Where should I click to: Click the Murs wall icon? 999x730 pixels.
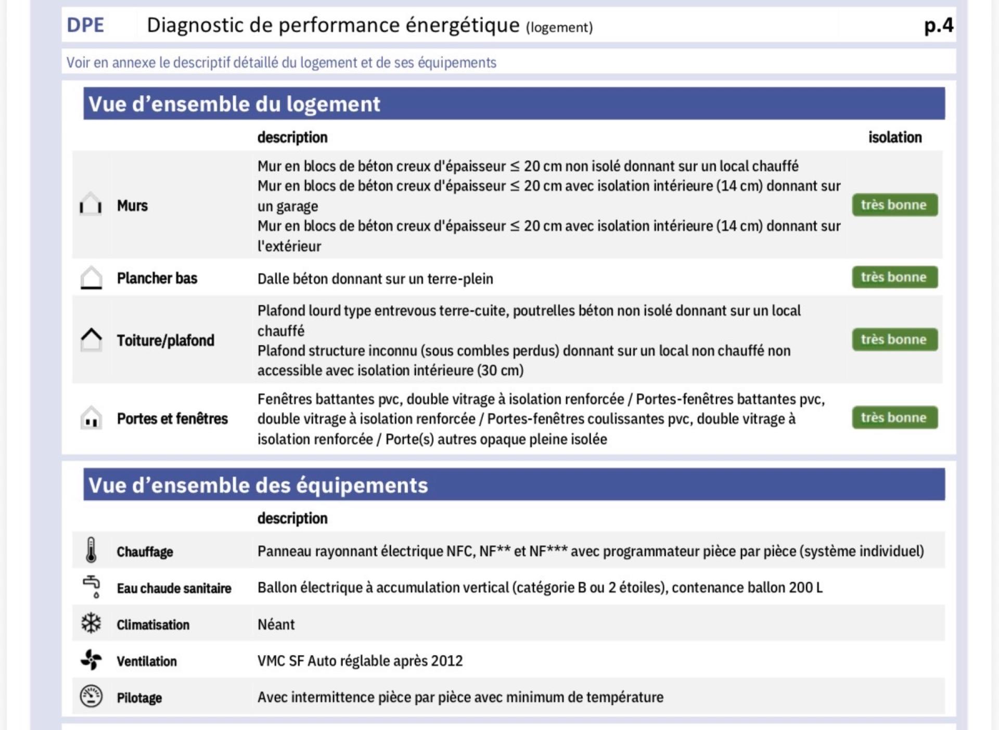point(91,204)
